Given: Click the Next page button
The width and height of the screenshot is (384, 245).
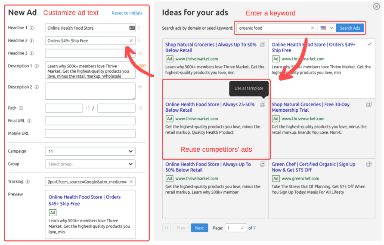Looking at the screenshot, I should click(199, 228).
